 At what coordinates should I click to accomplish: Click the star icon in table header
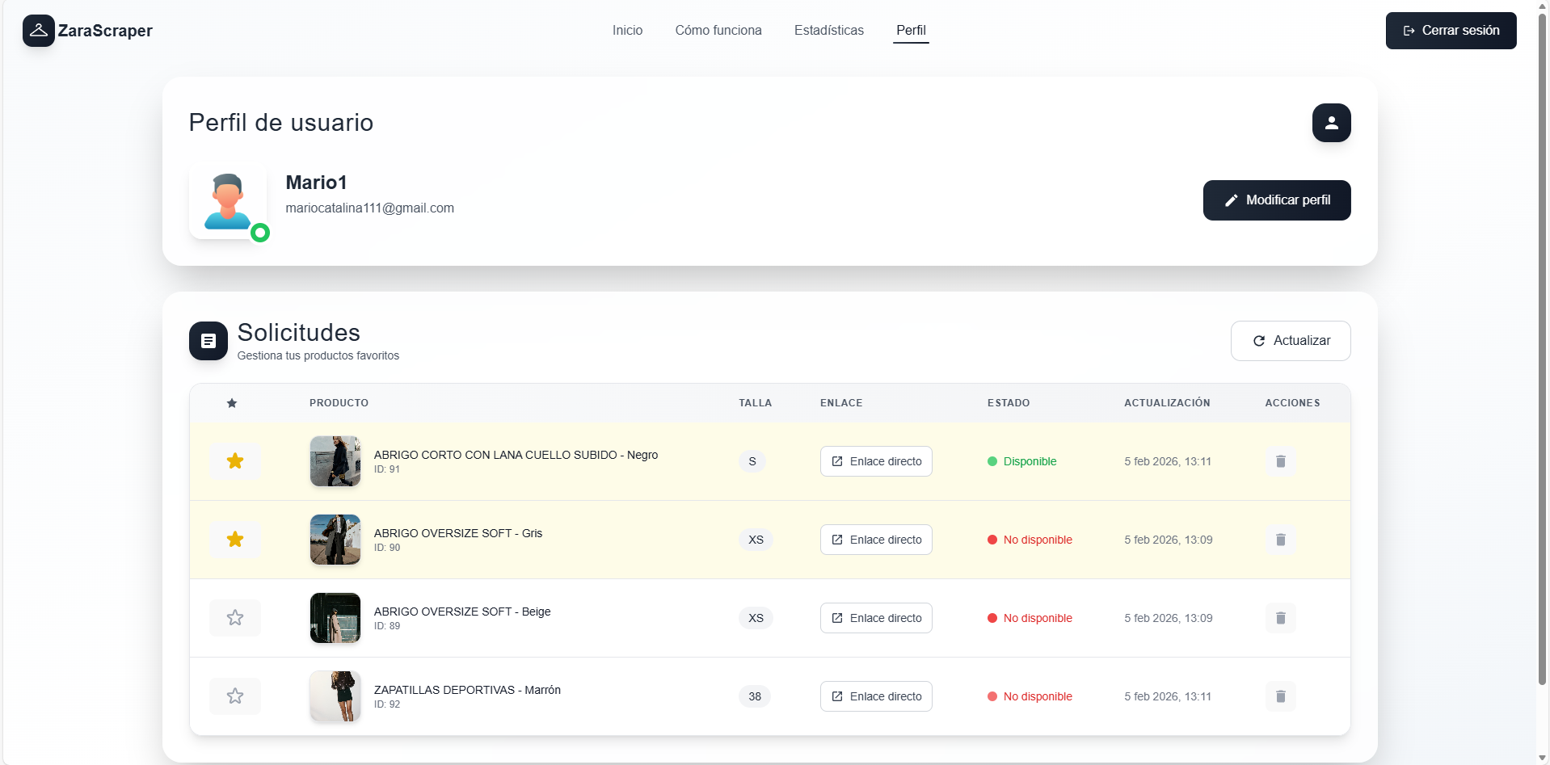[232, 403]
